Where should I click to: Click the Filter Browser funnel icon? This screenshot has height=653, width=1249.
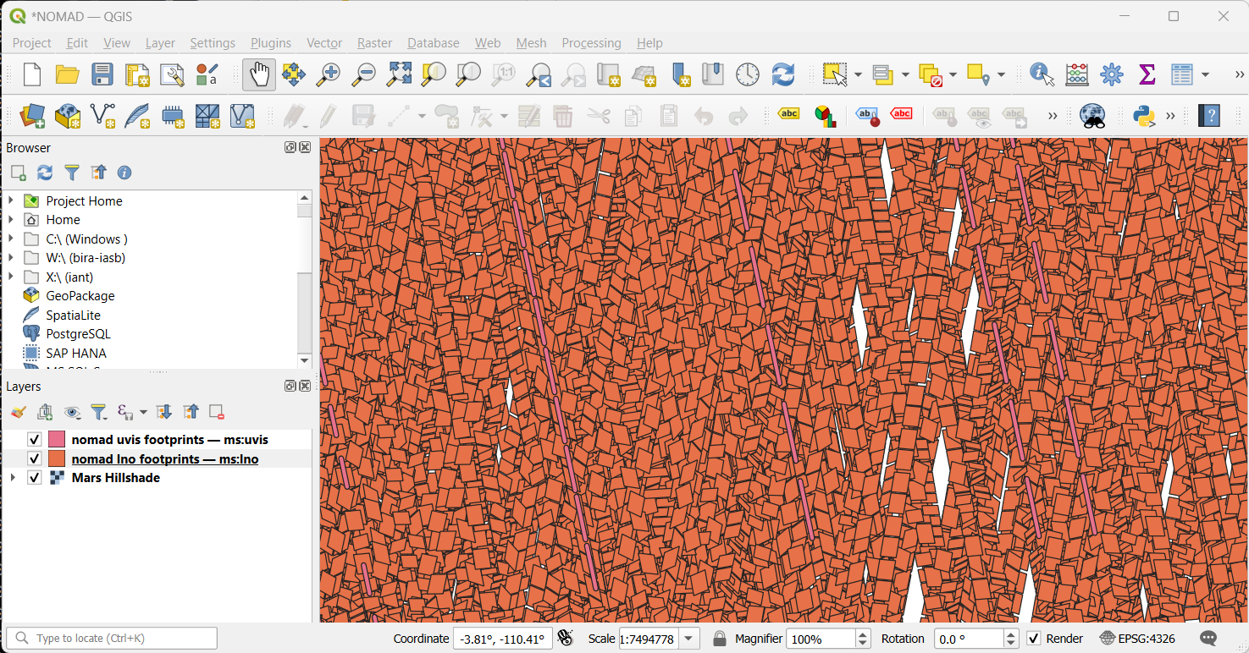point(72,173)
